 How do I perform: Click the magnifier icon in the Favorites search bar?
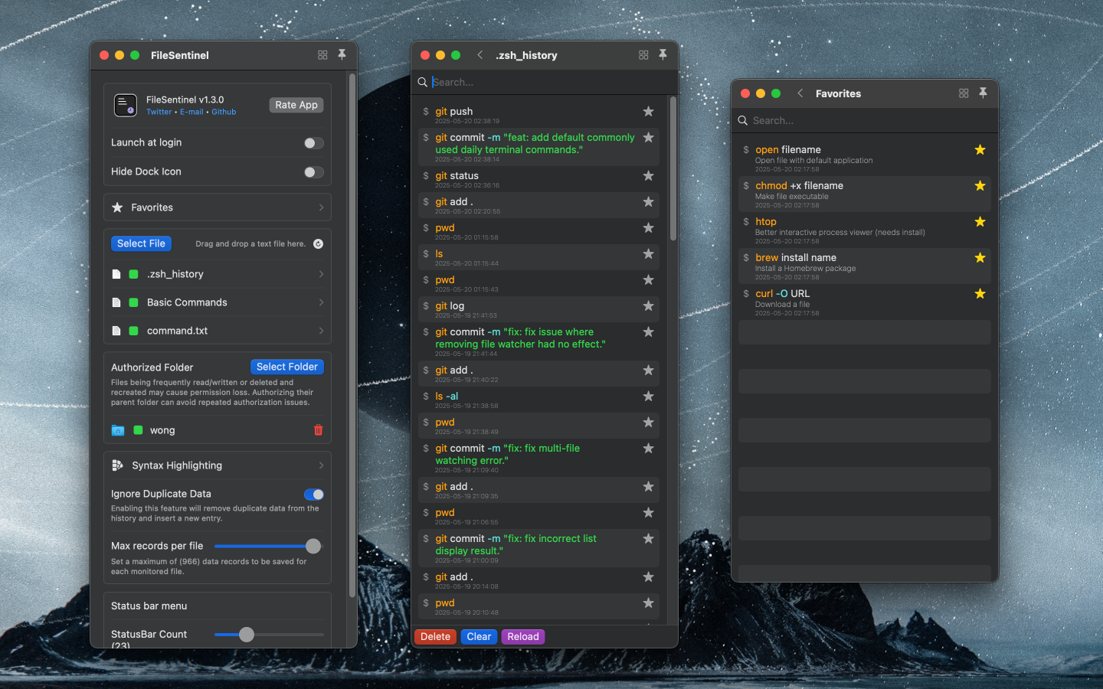(742, 120)
